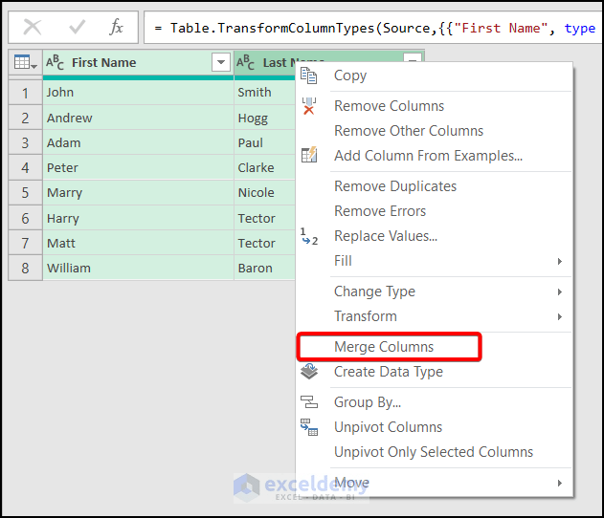The width and height of the screenshot is (604, 518).
Task: Select row number 7 header
Action: pos(25,243)
